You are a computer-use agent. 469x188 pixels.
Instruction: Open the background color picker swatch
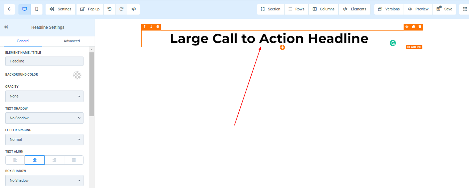(77, 75)
